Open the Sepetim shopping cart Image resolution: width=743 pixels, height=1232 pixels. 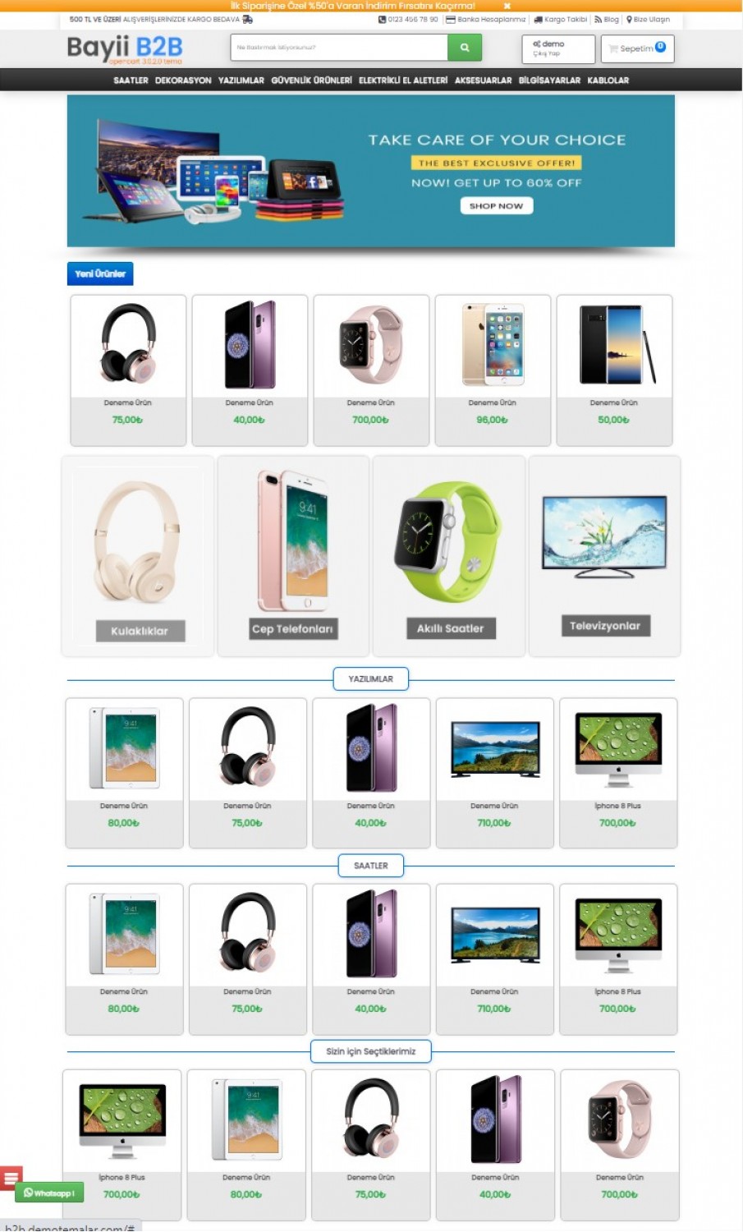(637, 48)
